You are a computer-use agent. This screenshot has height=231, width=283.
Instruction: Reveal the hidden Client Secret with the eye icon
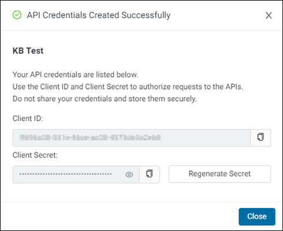coord(129,174)
